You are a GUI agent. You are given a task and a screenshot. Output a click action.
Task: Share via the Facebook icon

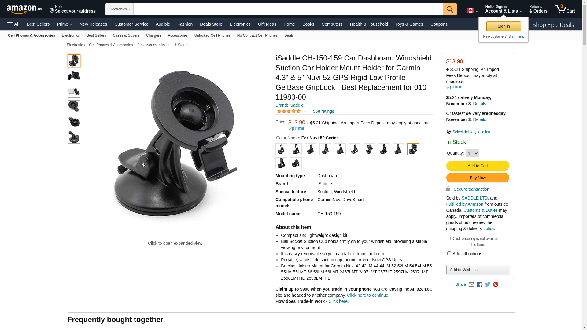pyautogui.click(x=480, y=284)
